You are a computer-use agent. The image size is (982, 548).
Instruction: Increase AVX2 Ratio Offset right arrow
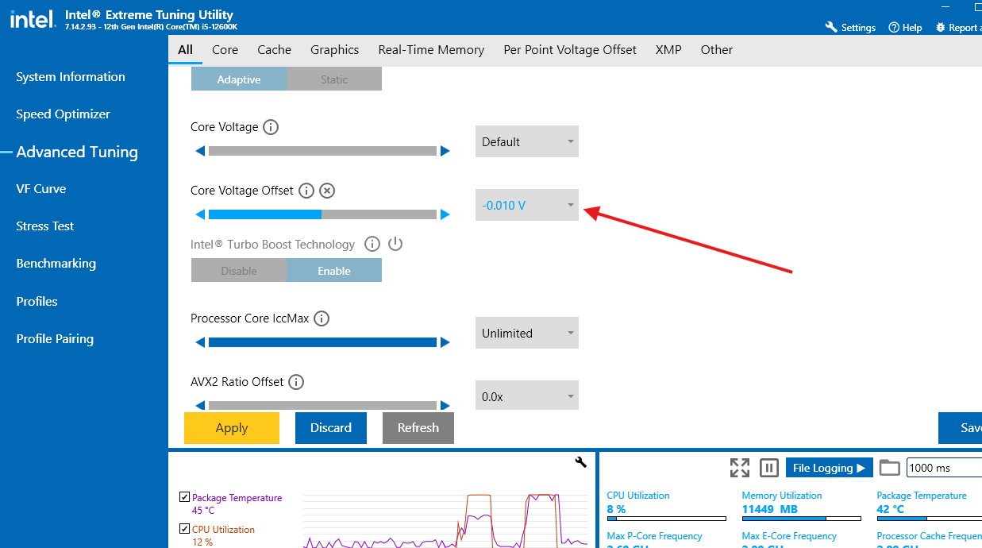(x=445, y=405)
